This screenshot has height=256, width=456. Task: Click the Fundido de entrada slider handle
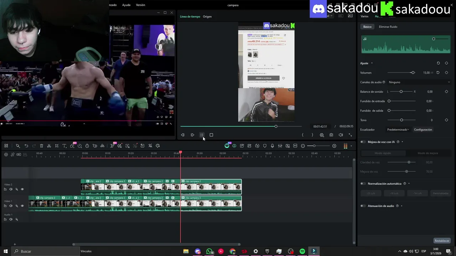pos(389,101)
